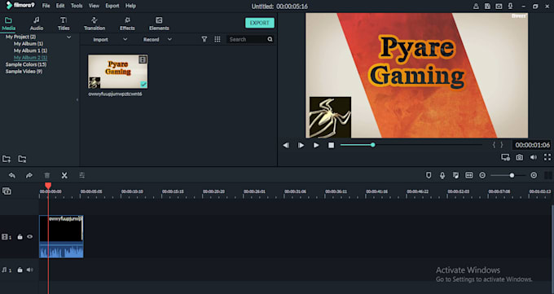Open the Import dropdown arrow
Screen dimensions: 554x294
click(125, 39)
